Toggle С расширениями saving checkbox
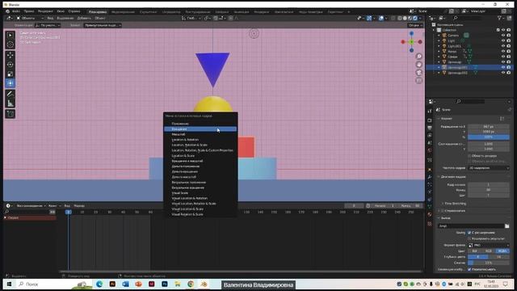517x291 pixels. pos(469,233)
